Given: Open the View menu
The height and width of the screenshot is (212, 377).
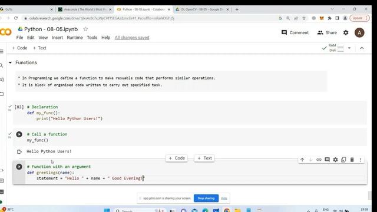Looking at the screenshot, I should point(43,38).
